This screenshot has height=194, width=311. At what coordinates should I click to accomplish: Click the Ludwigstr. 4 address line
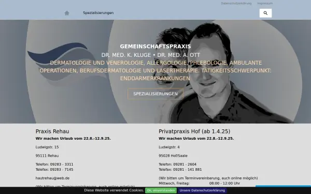169,147
